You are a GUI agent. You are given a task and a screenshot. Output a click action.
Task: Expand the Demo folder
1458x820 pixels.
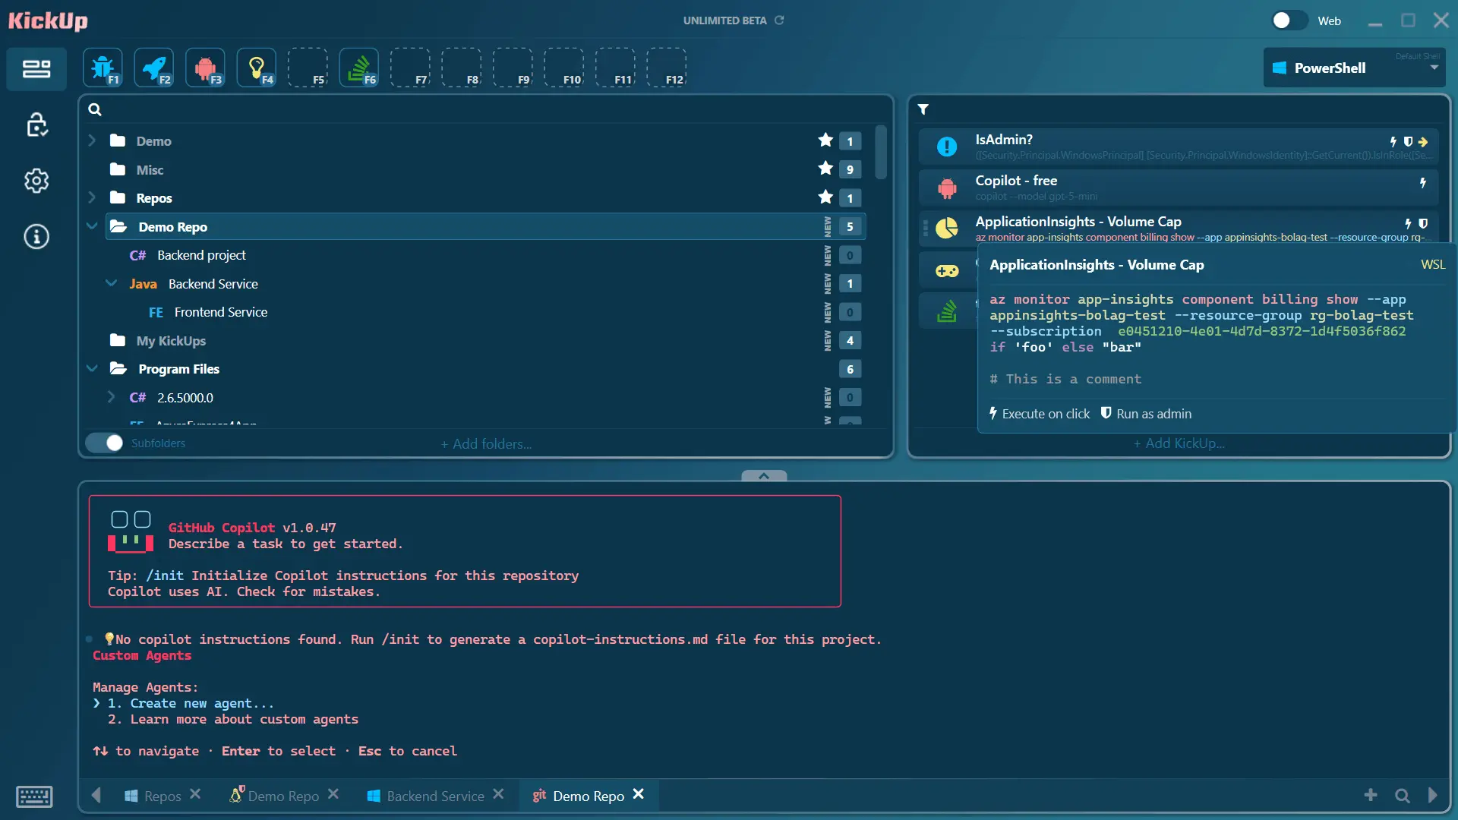[x=92, y=140]
